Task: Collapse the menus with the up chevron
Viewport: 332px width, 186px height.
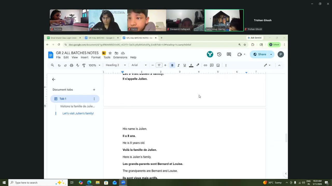Action: 279,65
